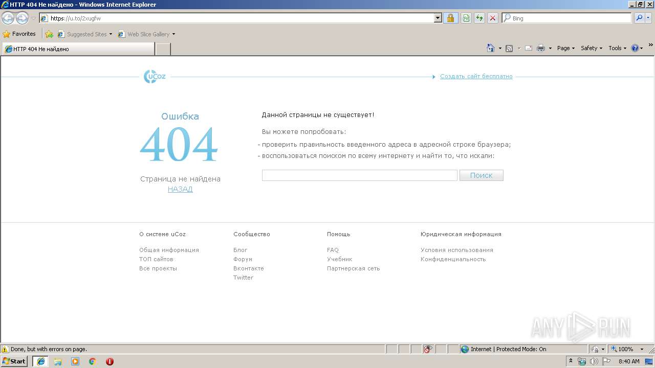Open the zoom level 100% dropdown
Viewport: 655px width, 368px height.
(642, 349)
